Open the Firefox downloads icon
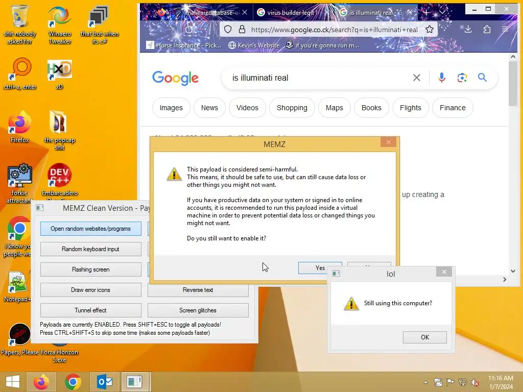This screenshot has height=392, width=523. pyautogui.click(x=468, y=29)
